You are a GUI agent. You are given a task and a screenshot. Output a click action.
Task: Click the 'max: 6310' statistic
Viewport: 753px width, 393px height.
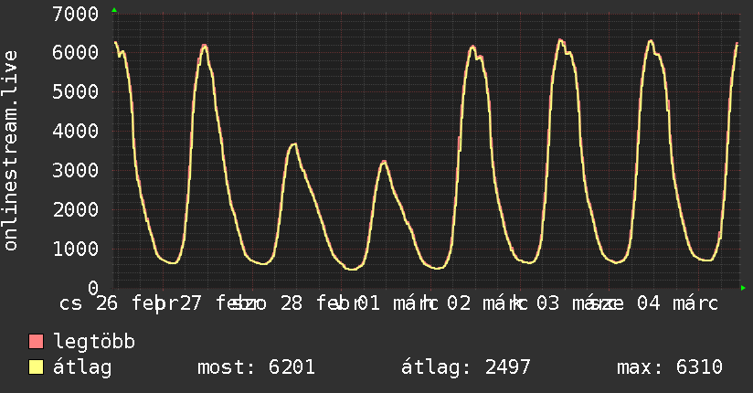670,367
